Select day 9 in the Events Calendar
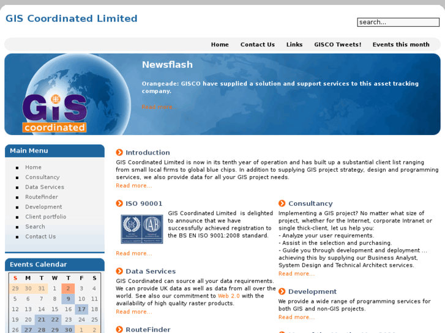 (x=68, y=299)
